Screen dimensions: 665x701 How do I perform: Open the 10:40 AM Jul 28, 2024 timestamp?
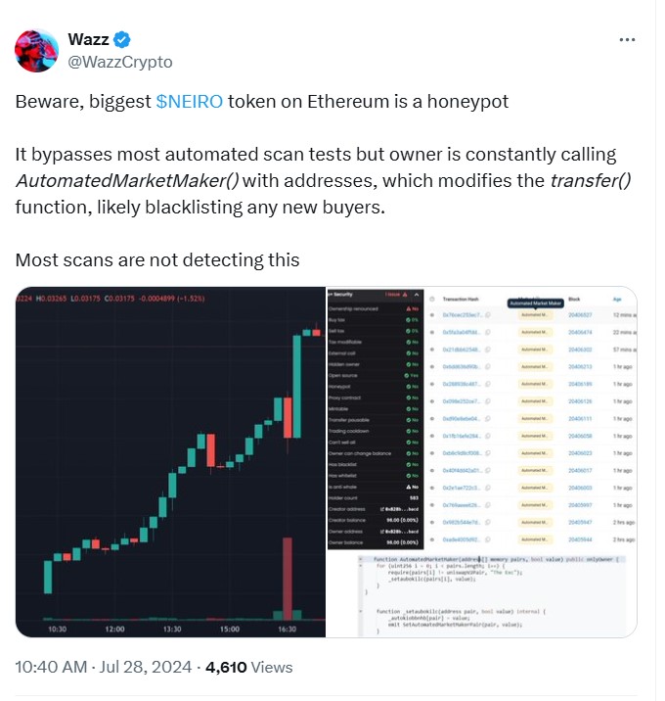(x=103, y=667)
